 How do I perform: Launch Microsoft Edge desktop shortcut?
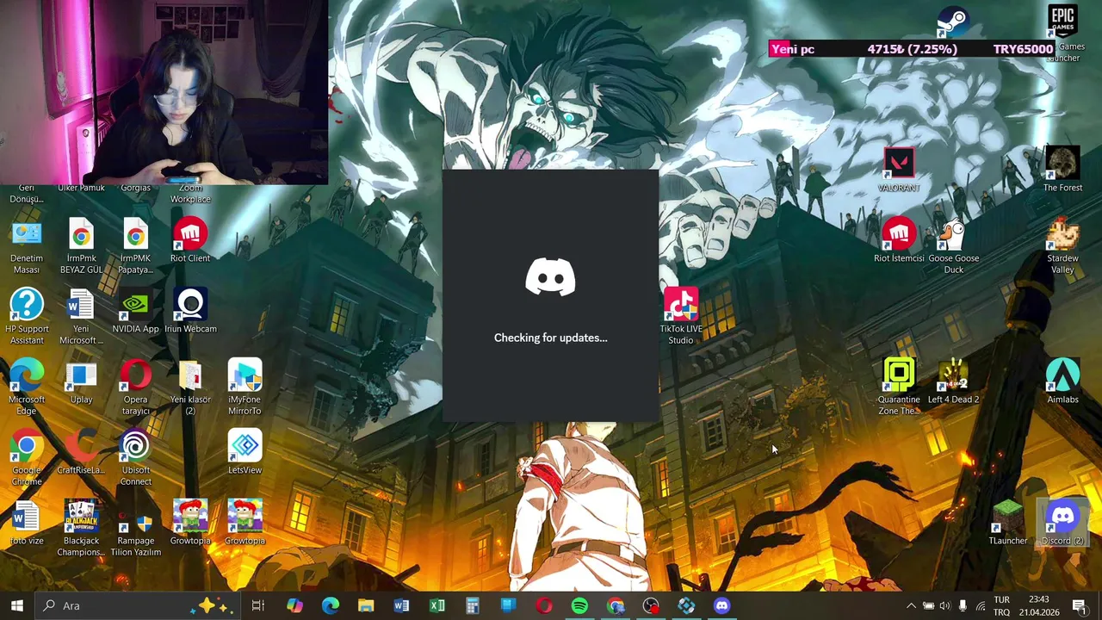(x=27, y=387)
